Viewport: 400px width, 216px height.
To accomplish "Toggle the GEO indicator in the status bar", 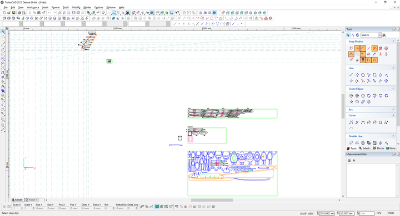I will coord(311,213).
